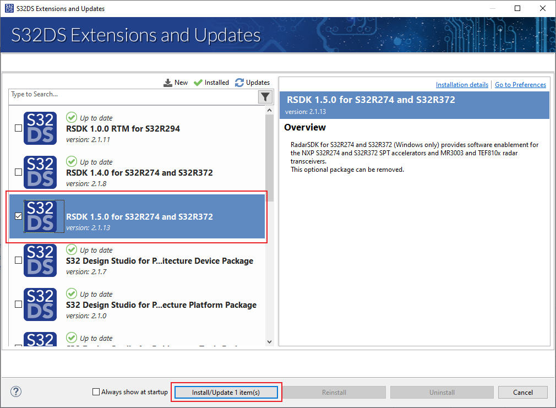The width and height of the screenshot is (556, 408).
Task: Click the S32DS title bar application icon
Action: click(x=9, y=8)
